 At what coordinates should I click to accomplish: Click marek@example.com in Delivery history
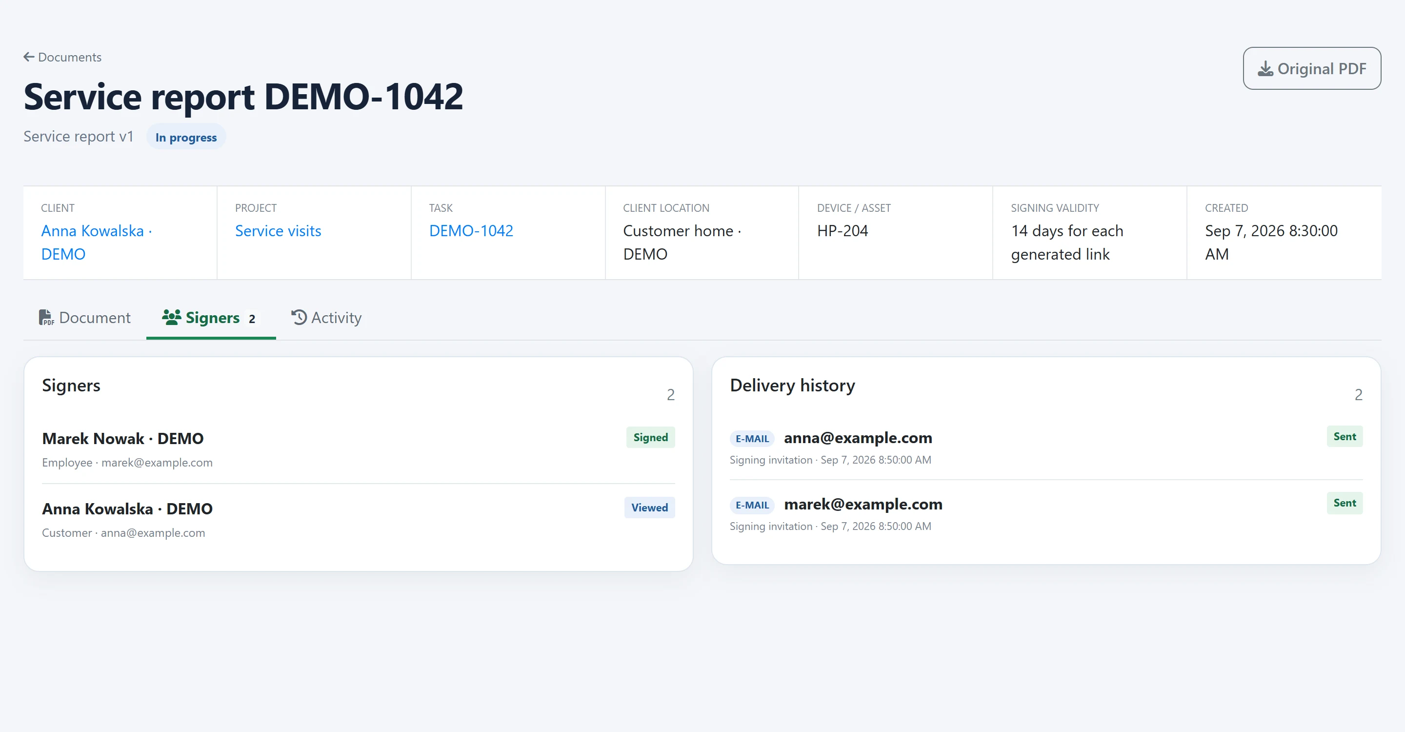click(863, 504)
